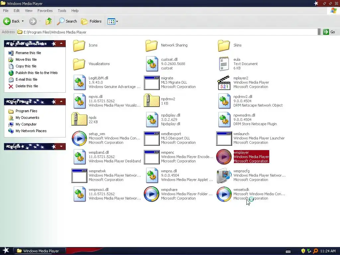Go up one folder level
This screenshot has height=255, width=340.
(49, 21)
